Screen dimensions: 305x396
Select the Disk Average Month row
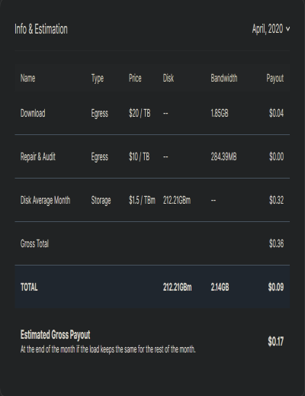click(x=152, y=200)
